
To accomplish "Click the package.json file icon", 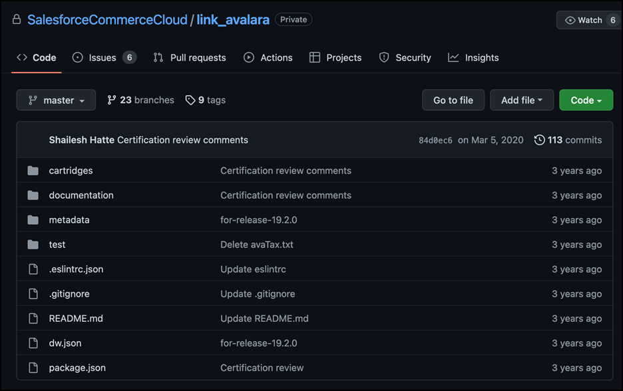I will [33, 368].
